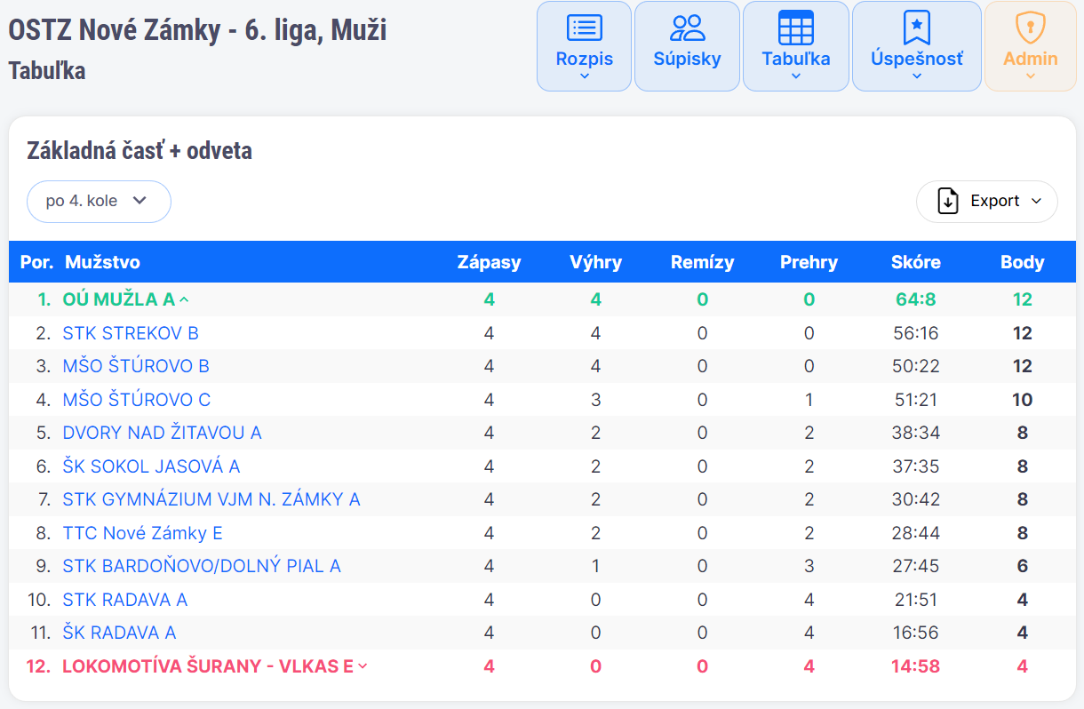
Task: Expand the Admin chevron arrow
Action: pyautogui.click(x=1031, y=76)
